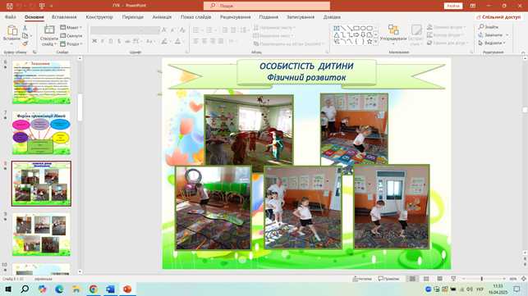Click the Format Painter brush icon
Screen dimensions: 528x296
[25, 43]
